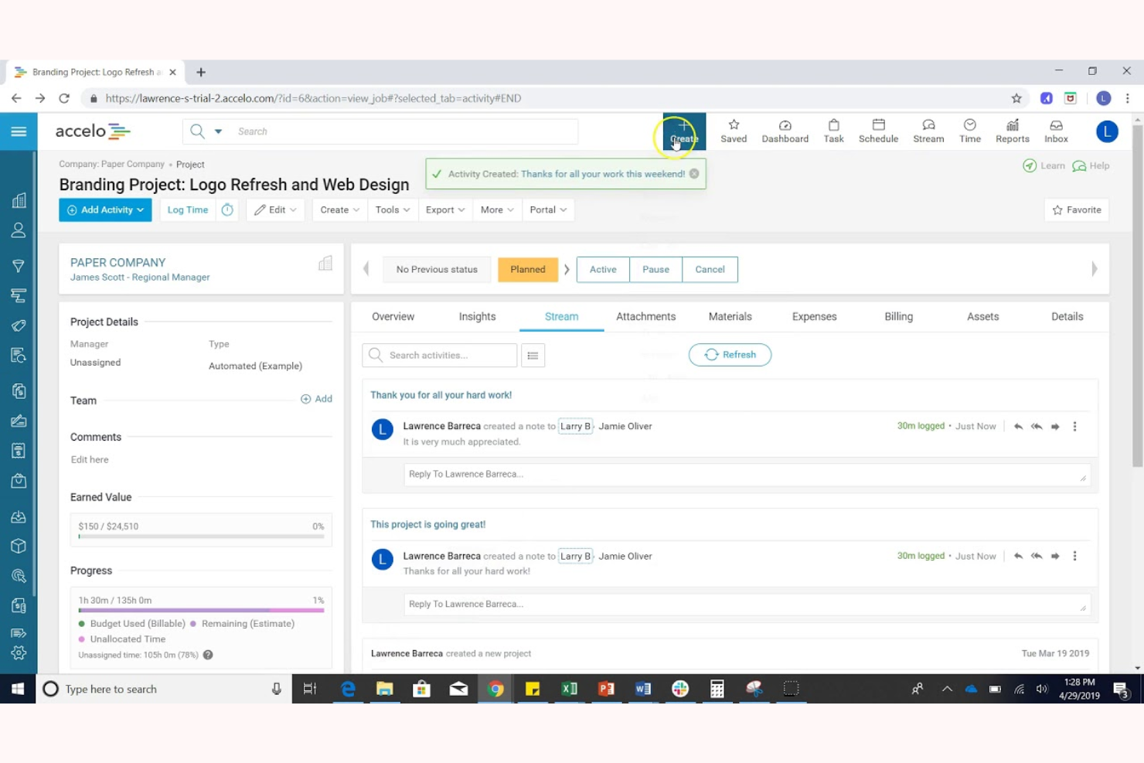This screenshot has width=1144, height=763.
Task: Open the Task clipboard icon
Action: (833, 131)
